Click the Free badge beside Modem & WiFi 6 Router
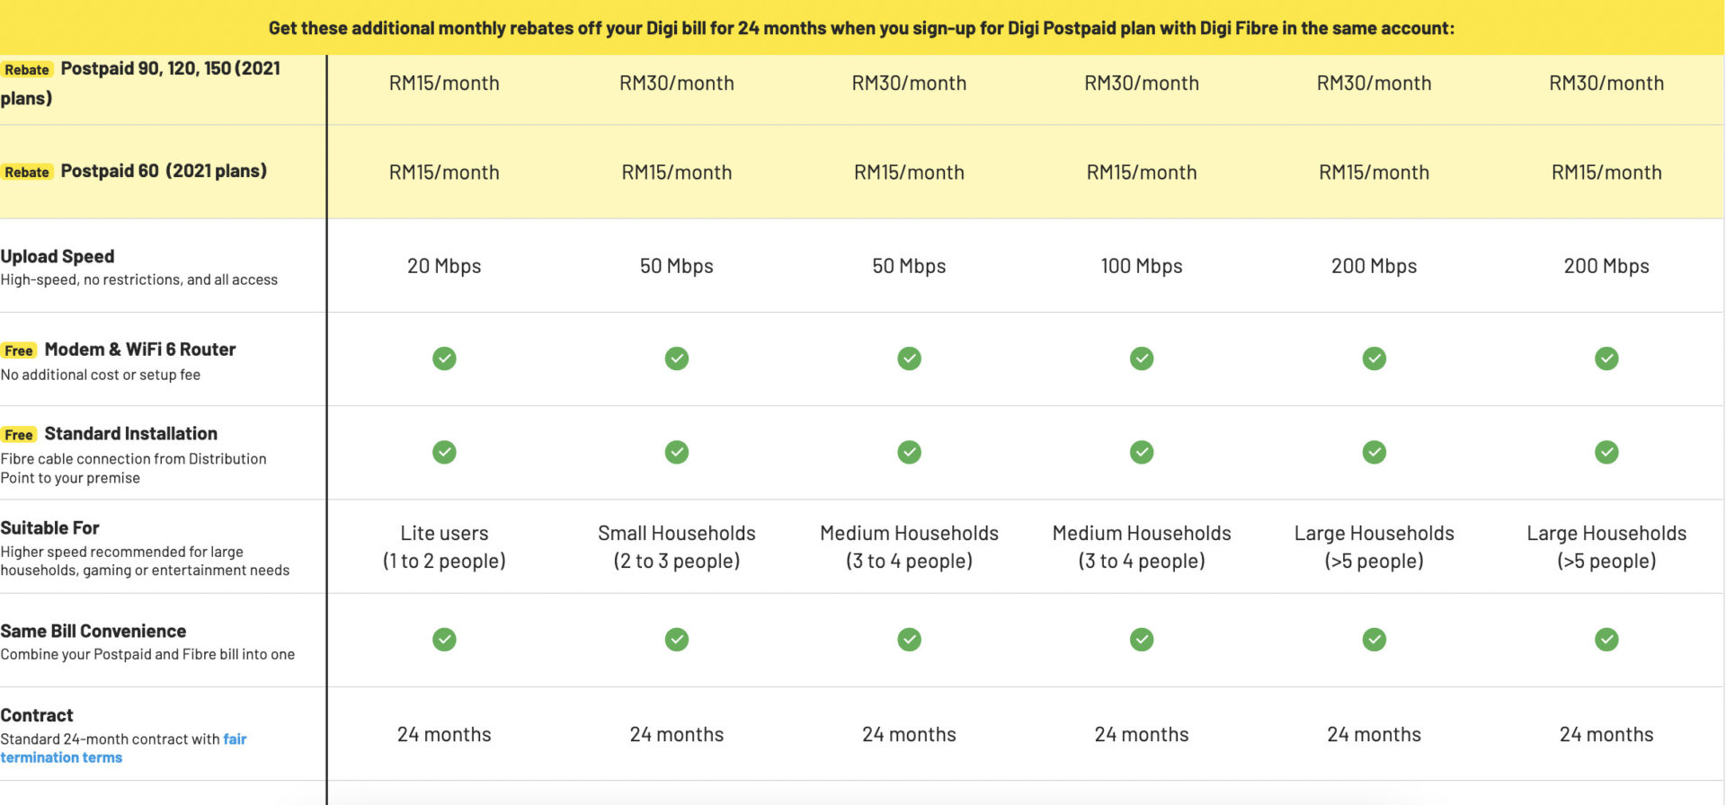 19,350
